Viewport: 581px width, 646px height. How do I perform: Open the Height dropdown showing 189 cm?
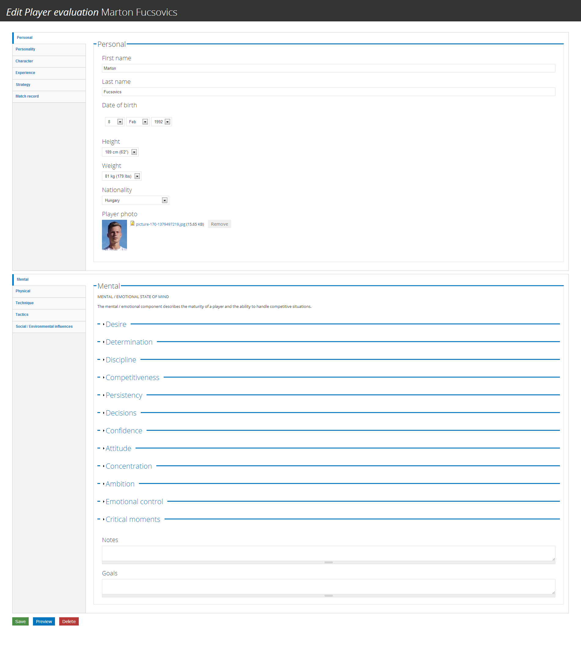pos(120,152)
